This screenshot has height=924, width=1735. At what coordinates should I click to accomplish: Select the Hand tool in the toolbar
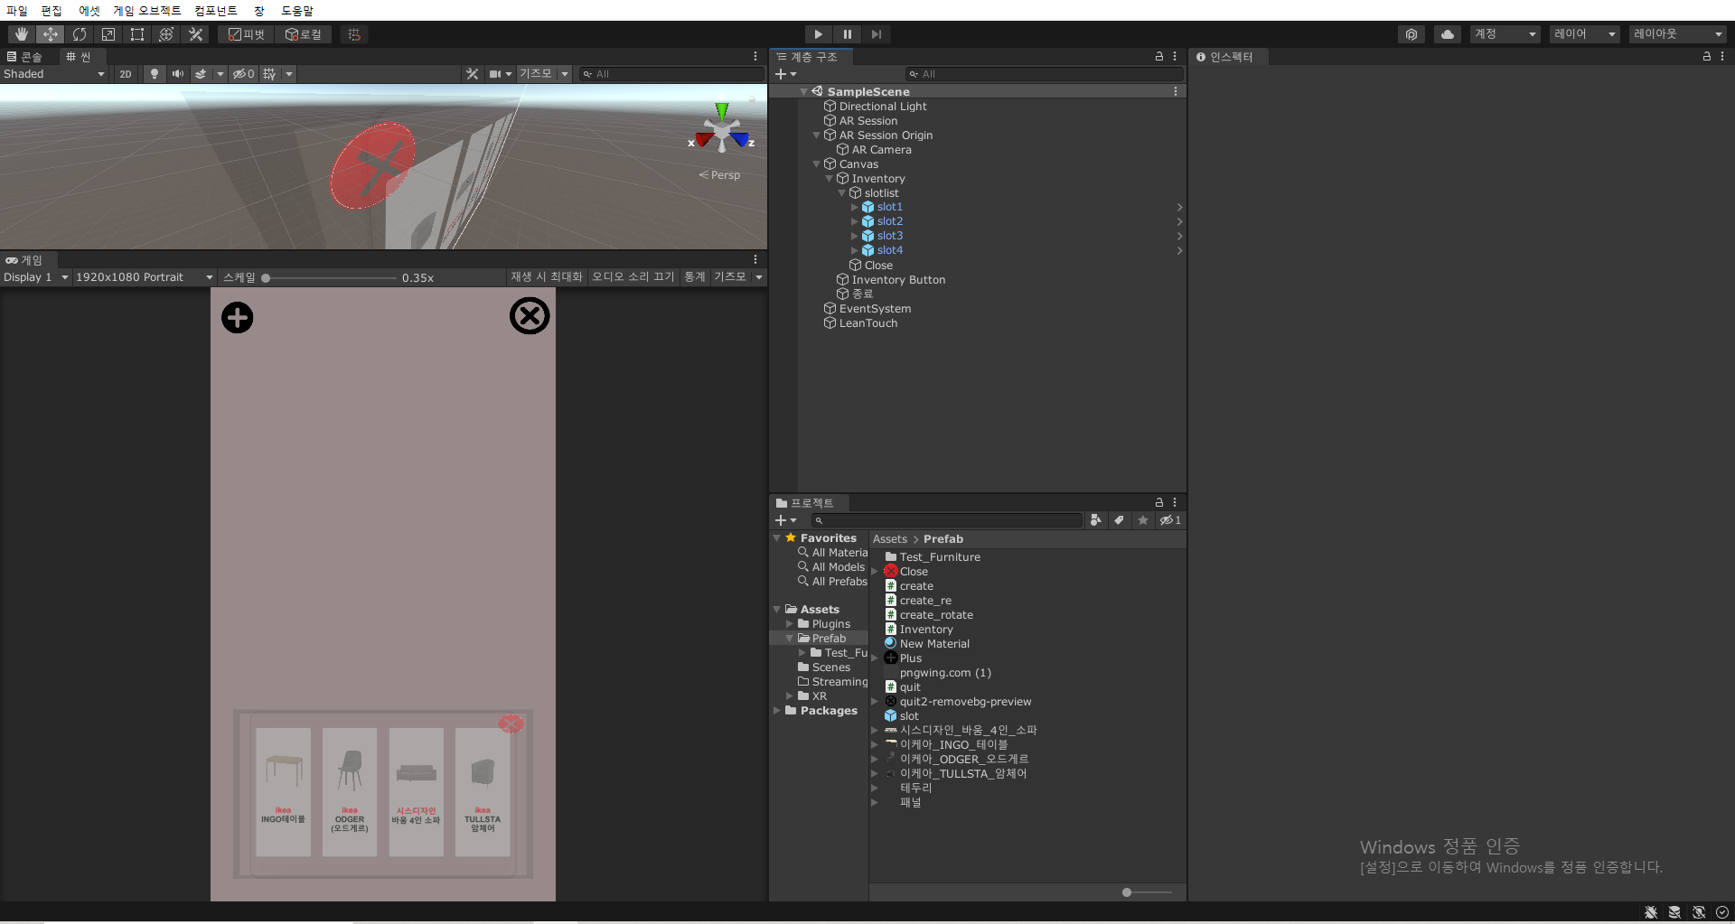21,33
